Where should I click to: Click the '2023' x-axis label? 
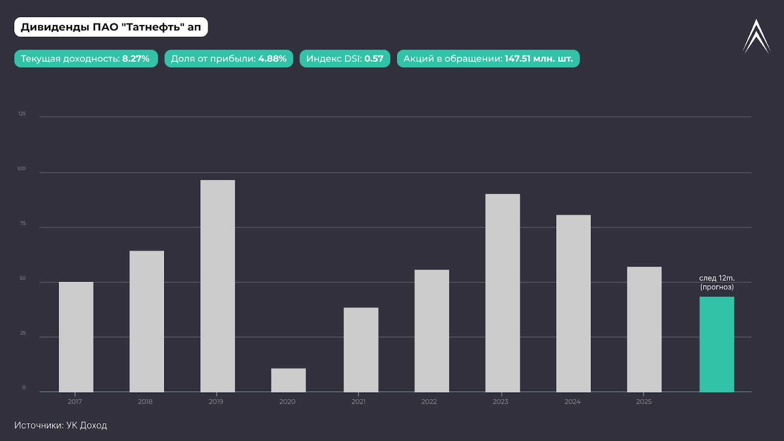click(x=501, y=402)
